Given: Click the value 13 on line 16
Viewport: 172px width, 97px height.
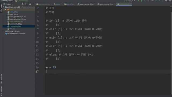Looking at the screenshot, I should click(x=54, y=67).
